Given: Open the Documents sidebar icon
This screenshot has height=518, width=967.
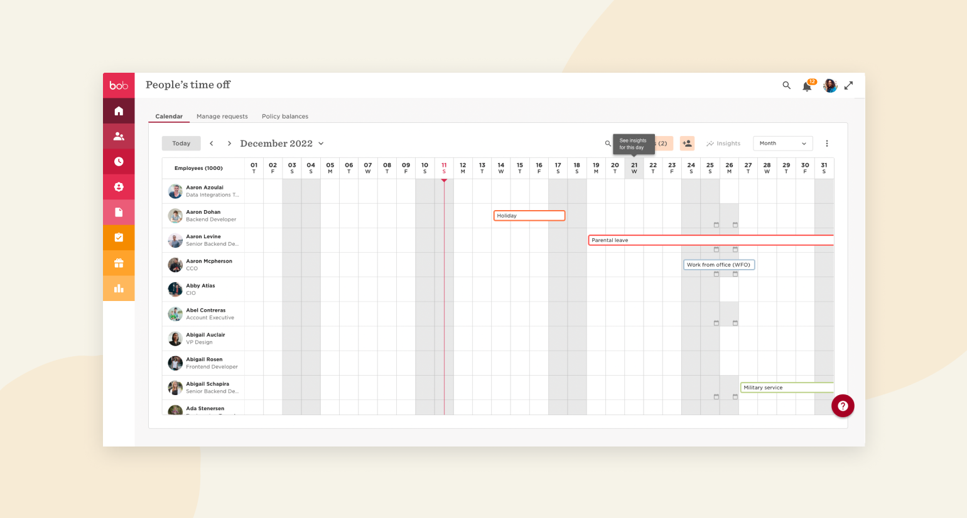Looking at the screenshot, I should pyautogui.click(x=119, y=212).
